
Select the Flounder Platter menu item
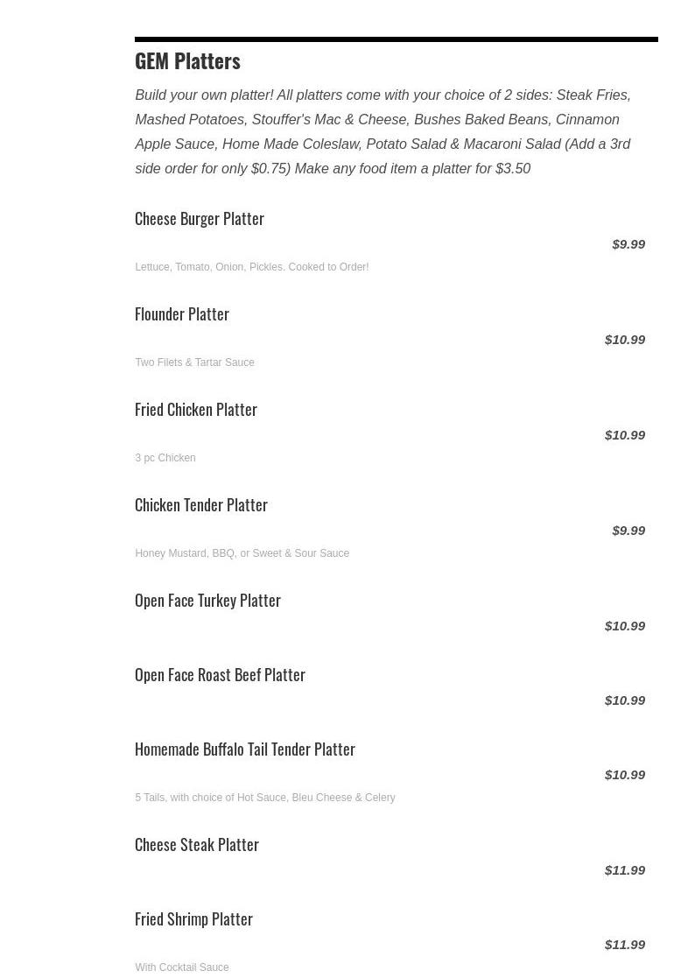click(x=182, y=314)
